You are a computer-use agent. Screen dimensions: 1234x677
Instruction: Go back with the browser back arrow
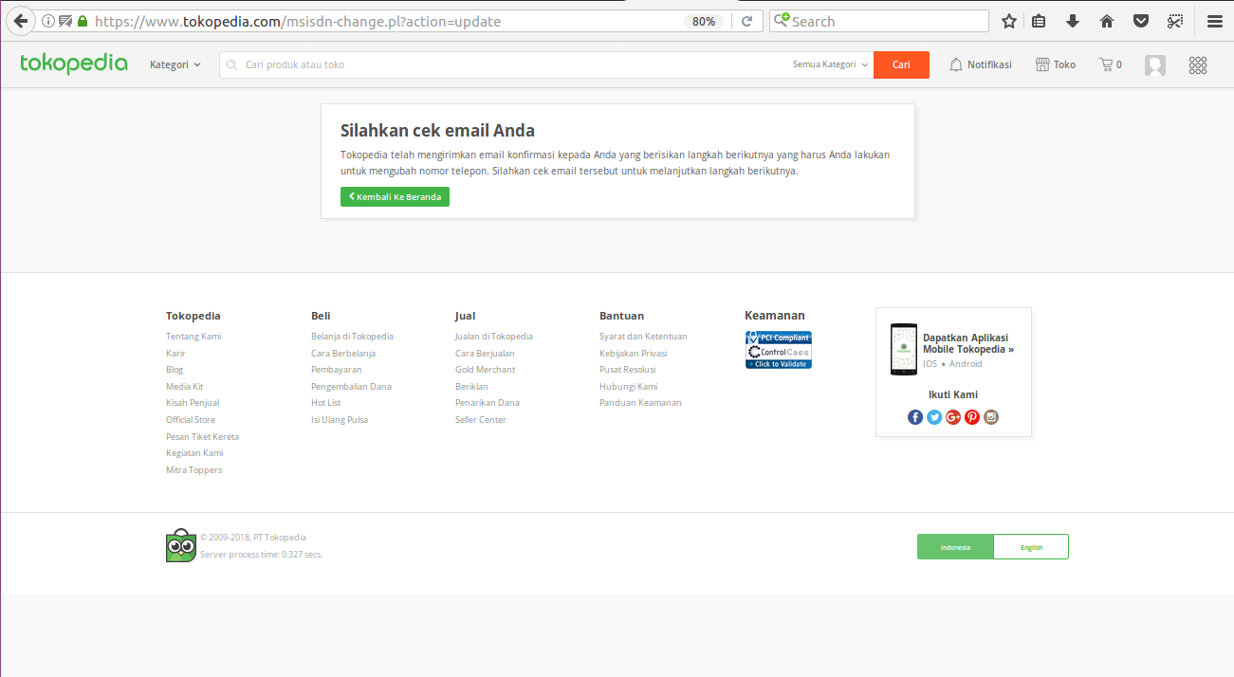click(x=20, y=21)
